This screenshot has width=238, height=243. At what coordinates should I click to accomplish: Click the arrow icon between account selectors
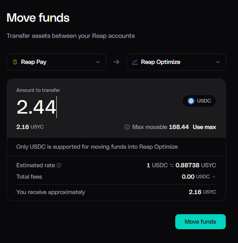click(x=116, y=62)
